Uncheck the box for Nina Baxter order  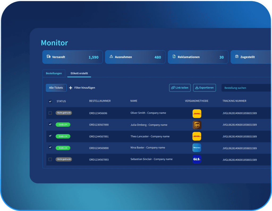50,147
